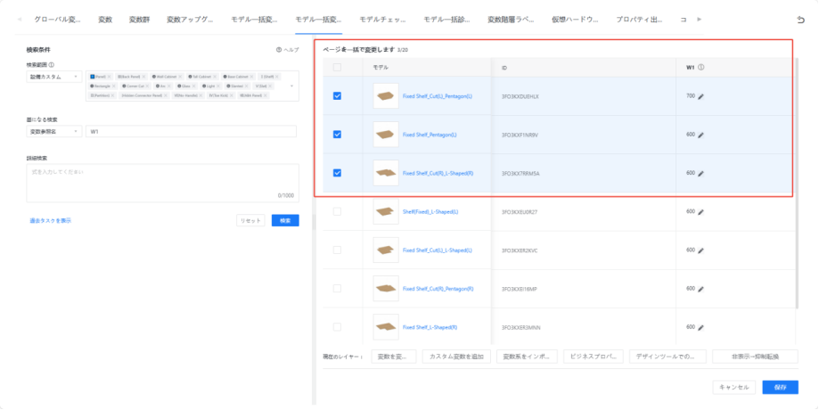The height and width of the screenshot is (410, 819).
Task: Uncheck the Fixed Shelf_Pentagon(L) row checkbox
Action: click(x=337, y=135)
